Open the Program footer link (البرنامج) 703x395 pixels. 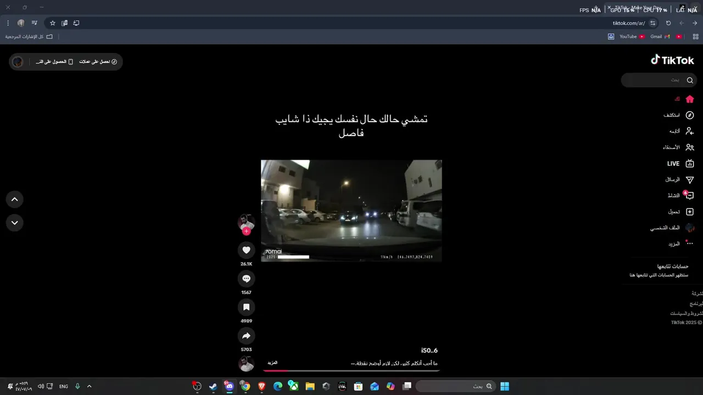[696, 303]
